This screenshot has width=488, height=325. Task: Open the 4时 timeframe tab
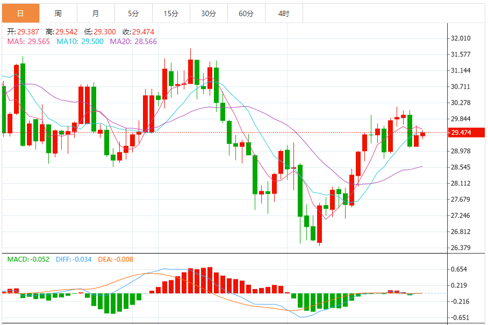pos(284,13)
